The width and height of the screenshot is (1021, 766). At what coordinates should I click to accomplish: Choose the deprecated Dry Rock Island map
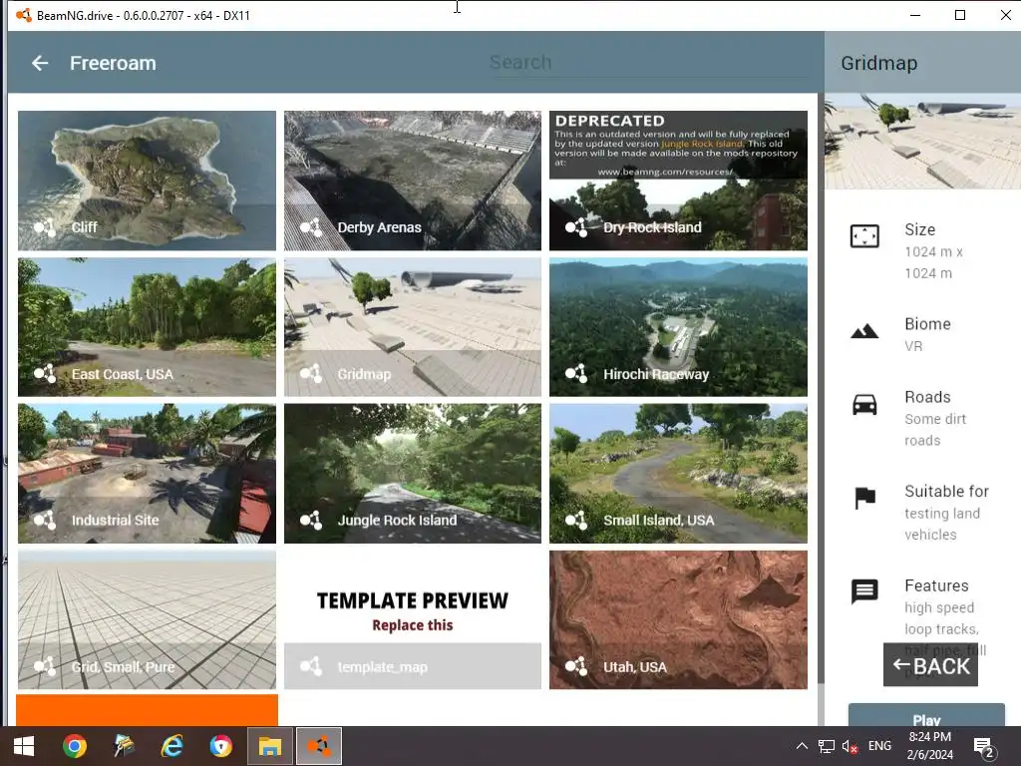[678, 181]
